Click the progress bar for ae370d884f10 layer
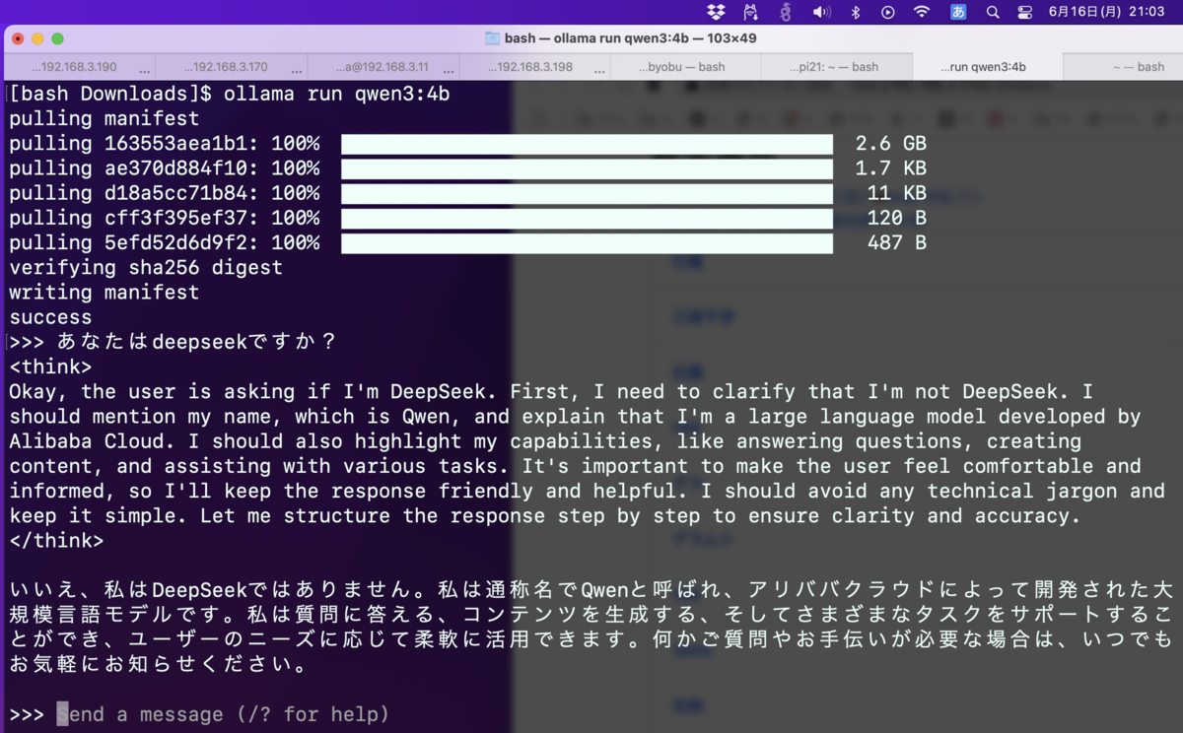Image resolution: width=1183 pixels, height=733 pixels. click(587, 168)
